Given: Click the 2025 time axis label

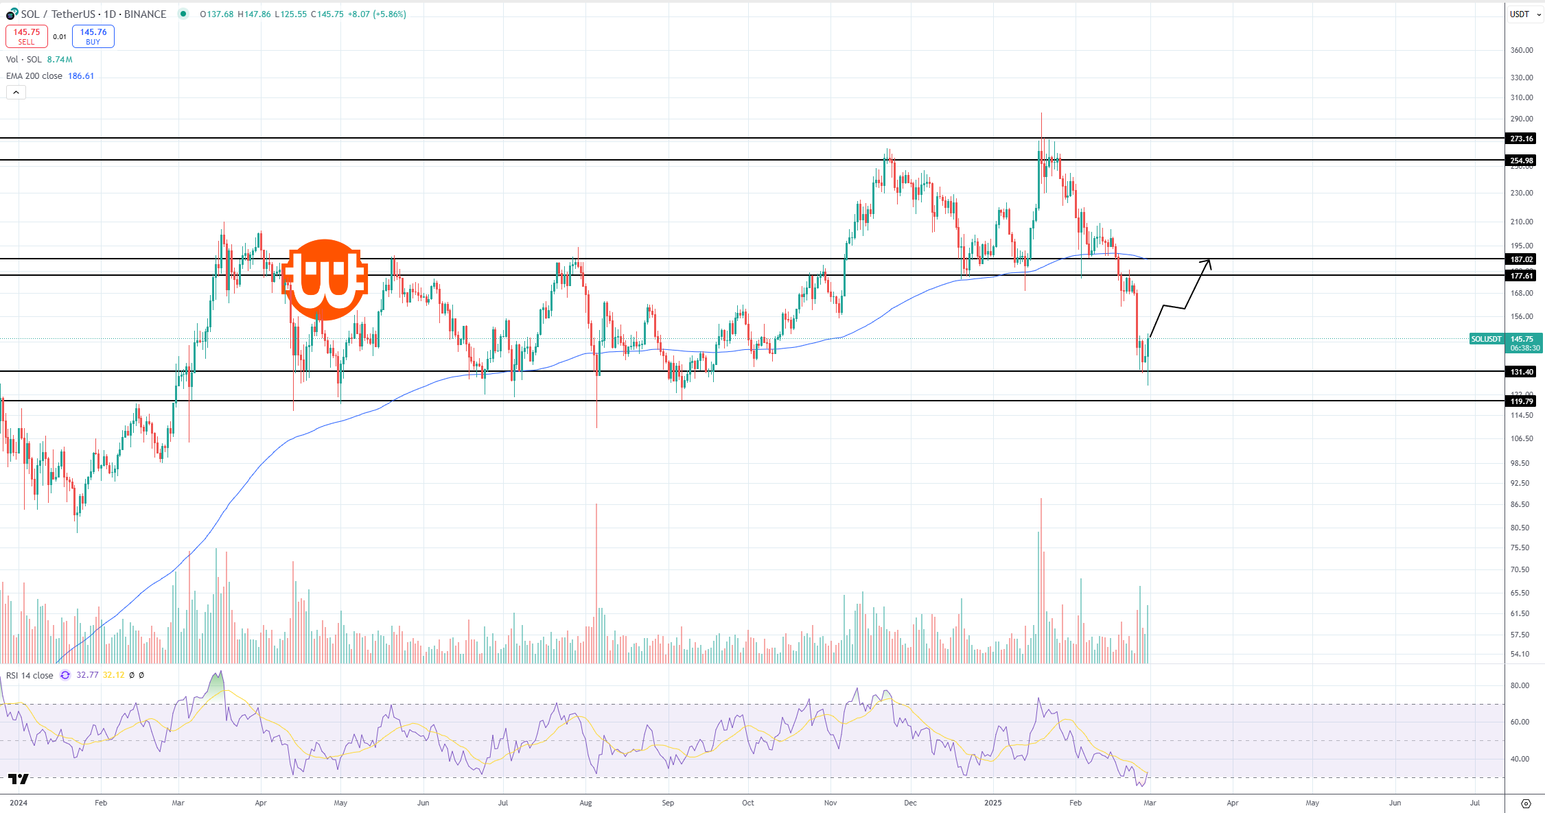Looking at the screenshot, I should point(993,803).
